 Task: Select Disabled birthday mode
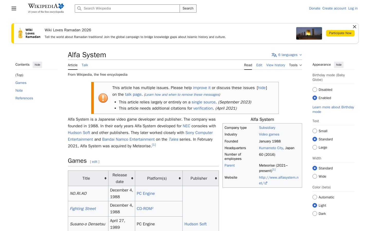315,90
